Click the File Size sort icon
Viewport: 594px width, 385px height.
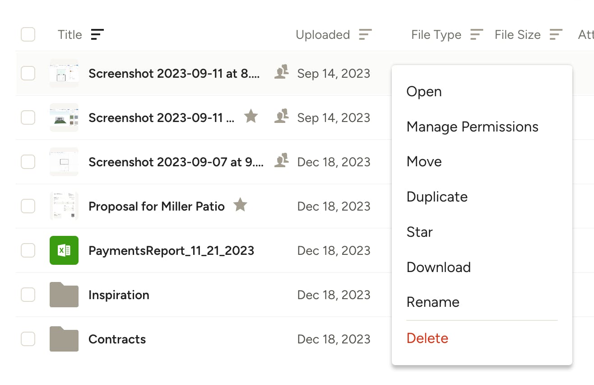[x=555, y=34]
